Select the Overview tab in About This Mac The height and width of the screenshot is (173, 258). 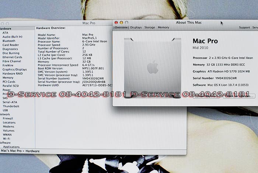tap(121, 28)
